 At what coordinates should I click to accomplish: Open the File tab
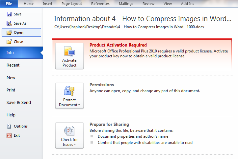coord(9,4)
